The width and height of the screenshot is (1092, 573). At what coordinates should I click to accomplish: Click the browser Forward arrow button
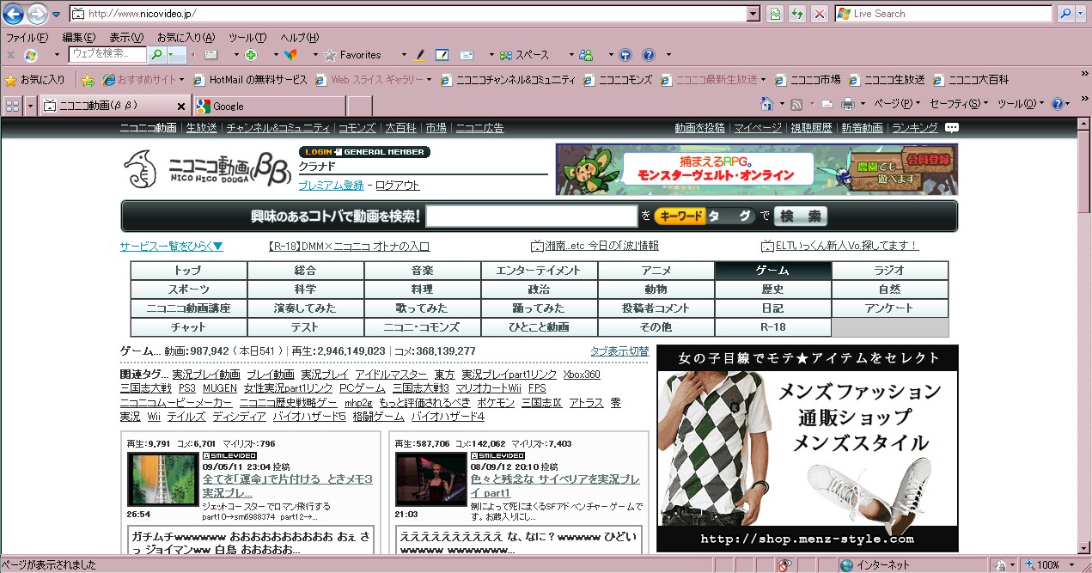coord(37,14)
